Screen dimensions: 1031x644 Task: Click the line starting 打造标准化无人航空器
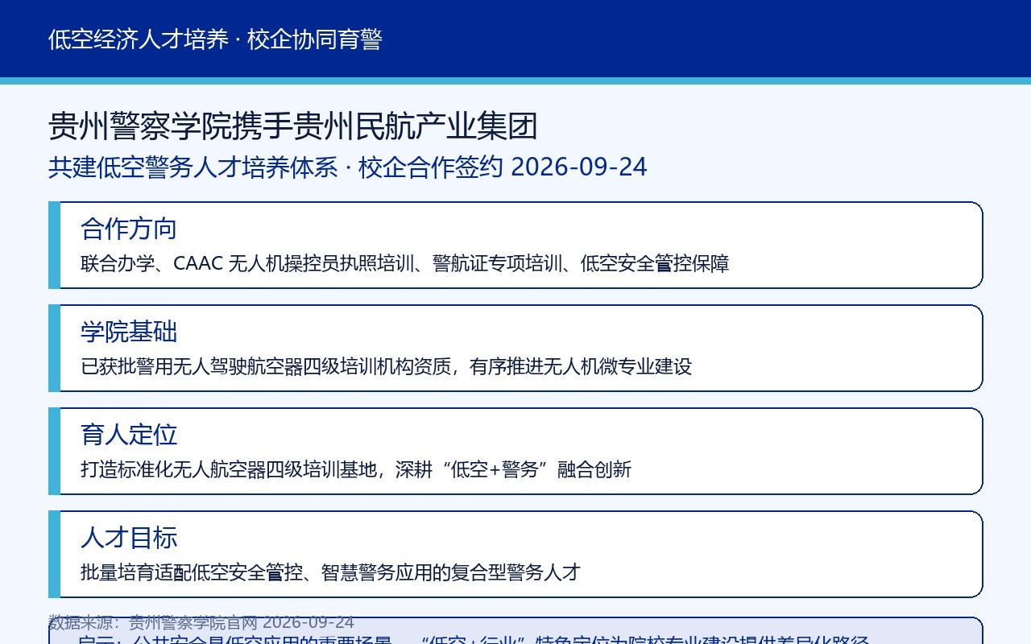pyautogui.click(x=356, y=469)
